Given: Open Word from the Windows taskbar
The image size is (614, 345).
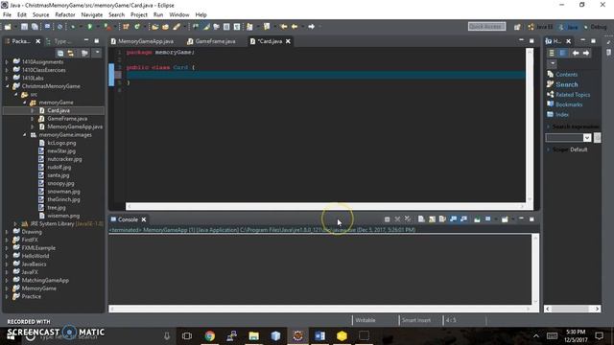Looking at the screenshot, I should coord(319,335).
